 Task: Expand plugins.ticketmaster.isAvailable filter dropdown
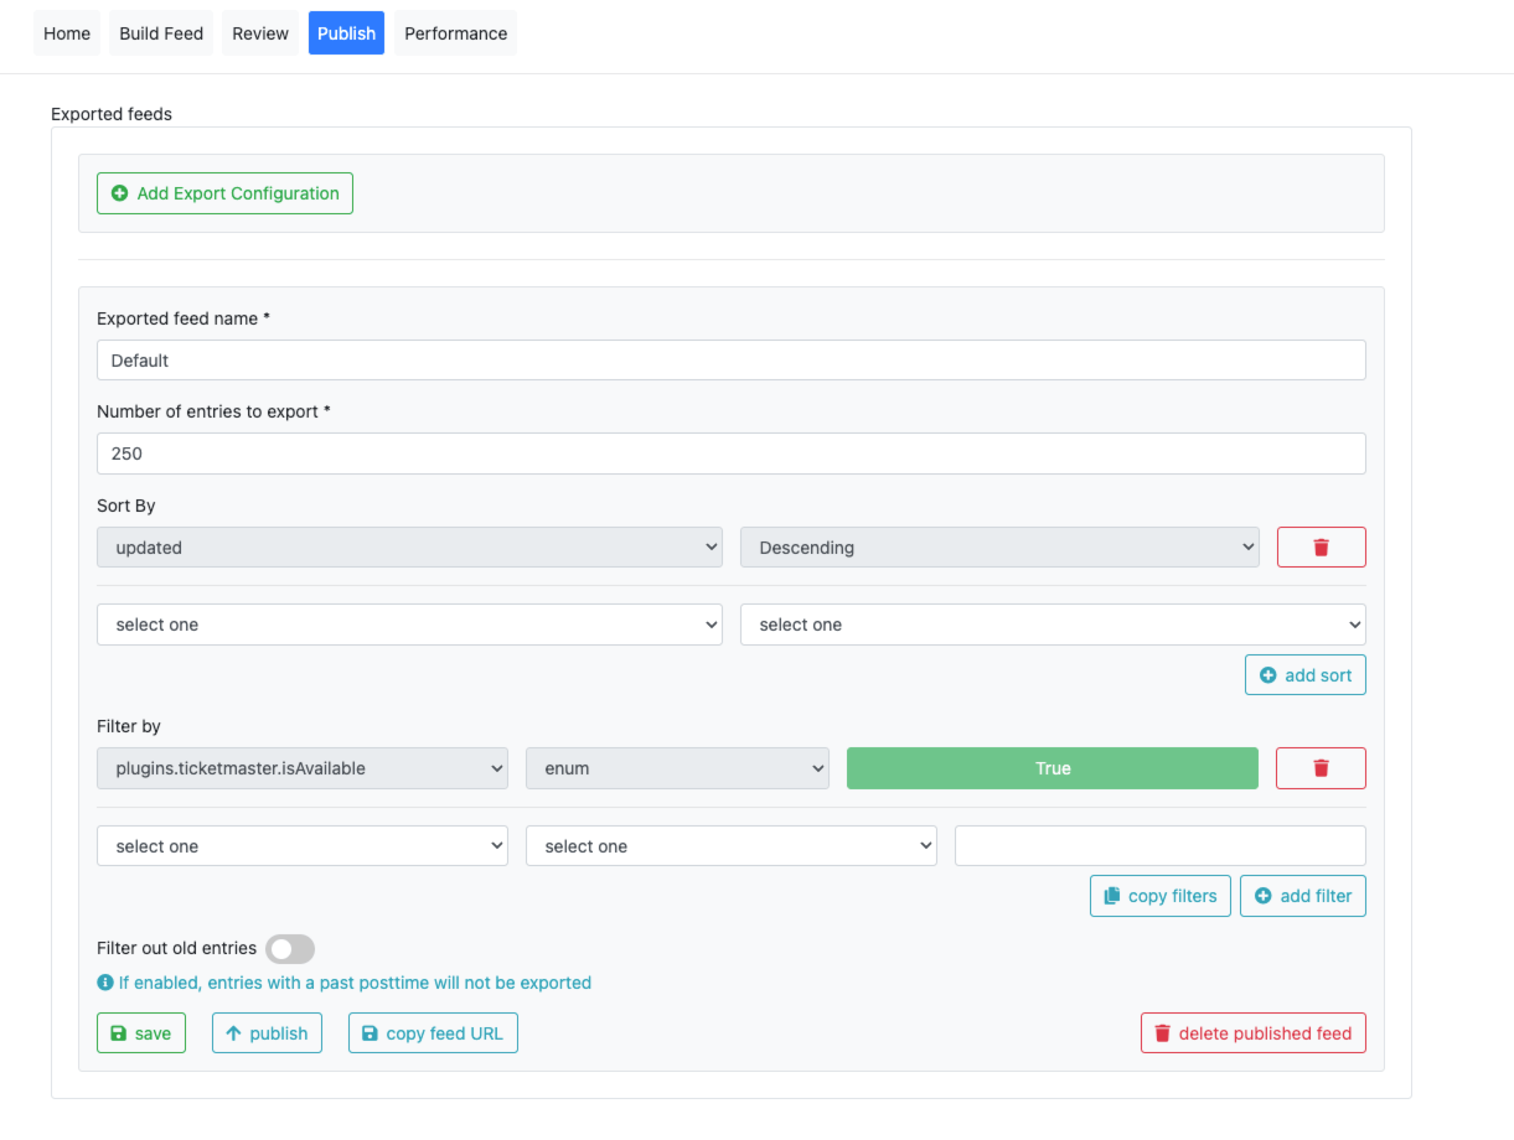click(x=302, y=768)
